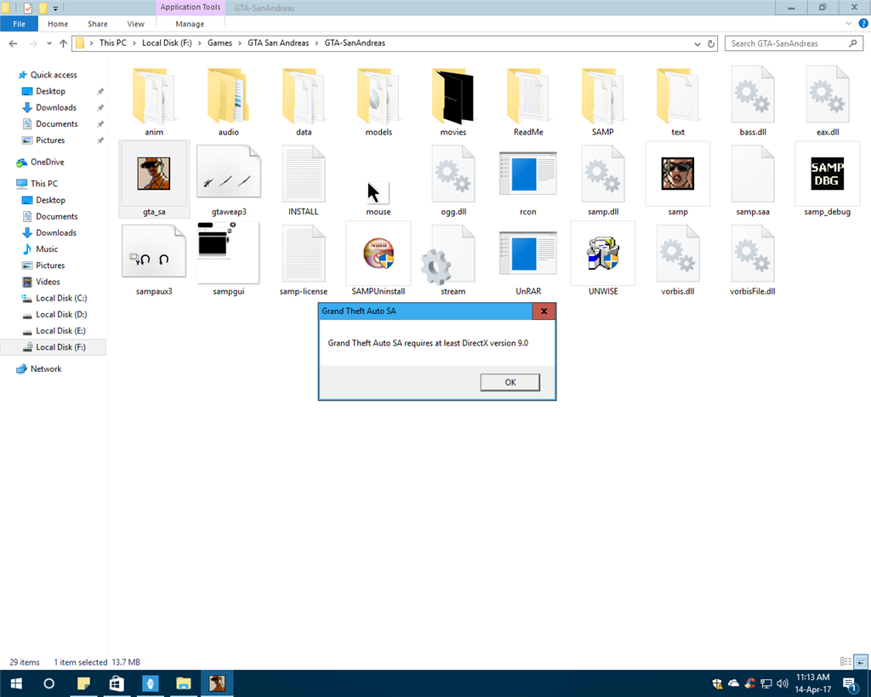This screenshot has height=697, width=871.
Task: Close the Grand Theft Auto SA dialog
Action: pyautogui.click(x=544, y=311)
